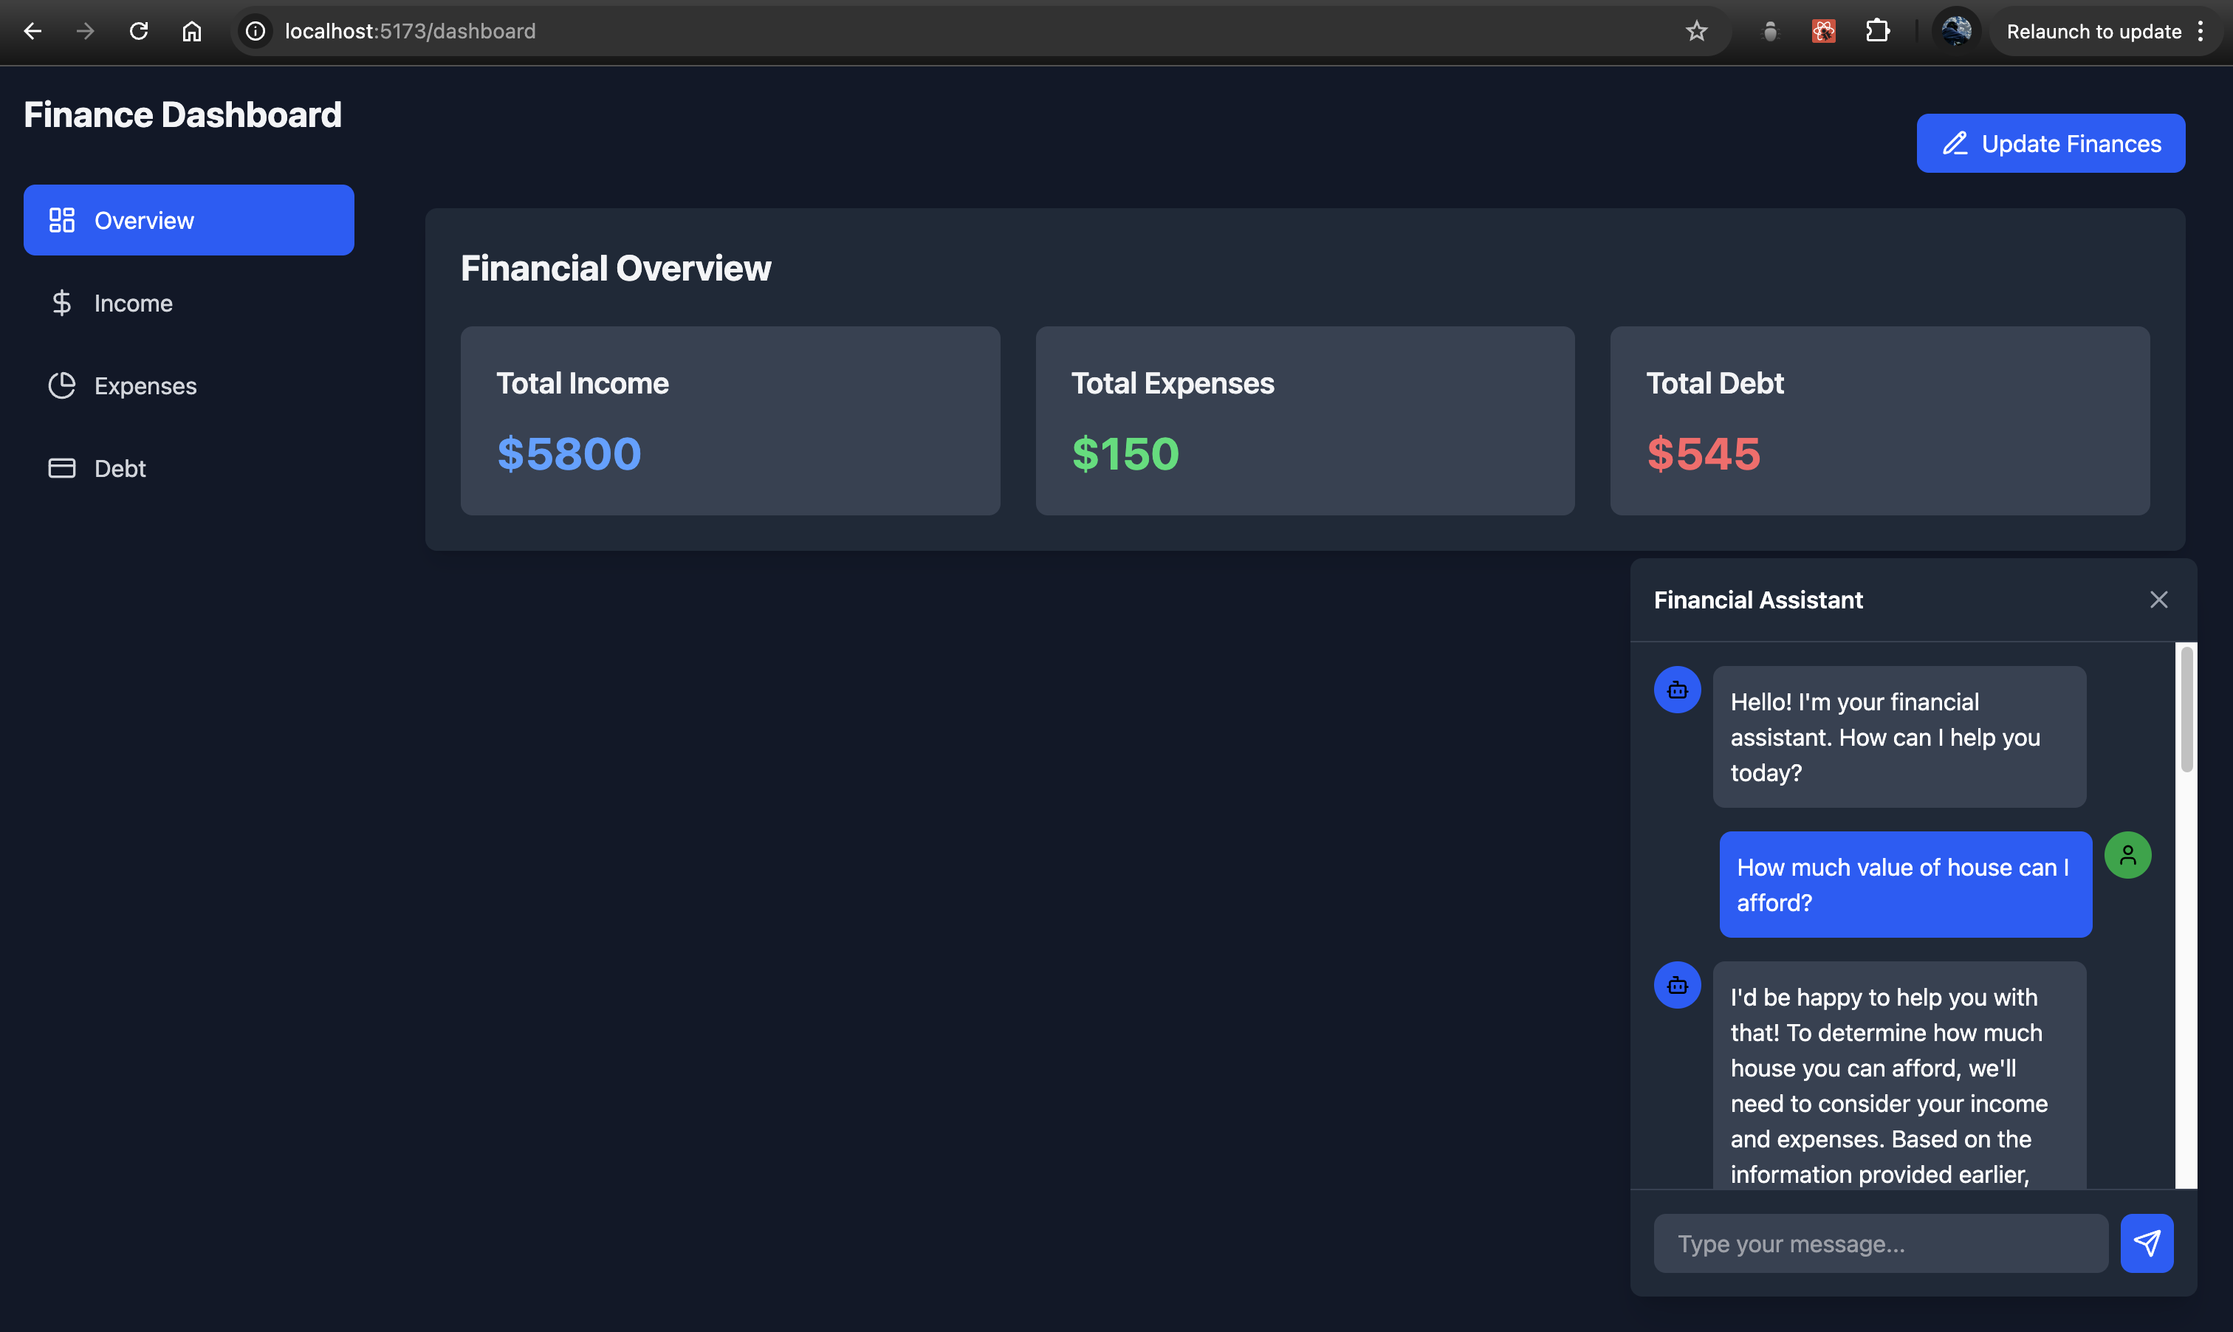Image resolution: width=2233 pixels, height=1332 pixels.
Task: Open the browser extensions puzzle icon
Action: click(x=1876, y=32)
